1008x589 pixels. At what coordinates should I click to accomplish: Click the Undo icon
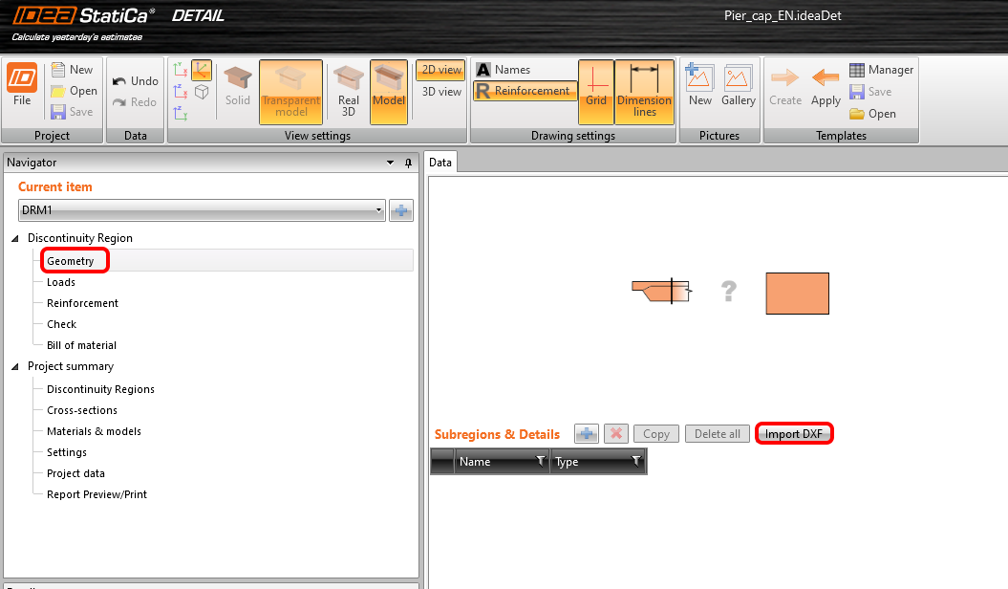[135, 80]
